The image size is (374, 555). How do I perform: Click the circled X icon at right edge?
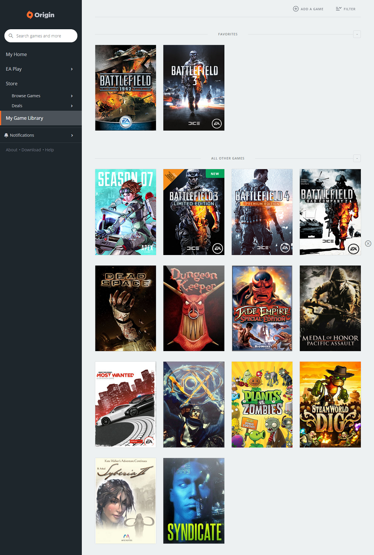(368, 243)
